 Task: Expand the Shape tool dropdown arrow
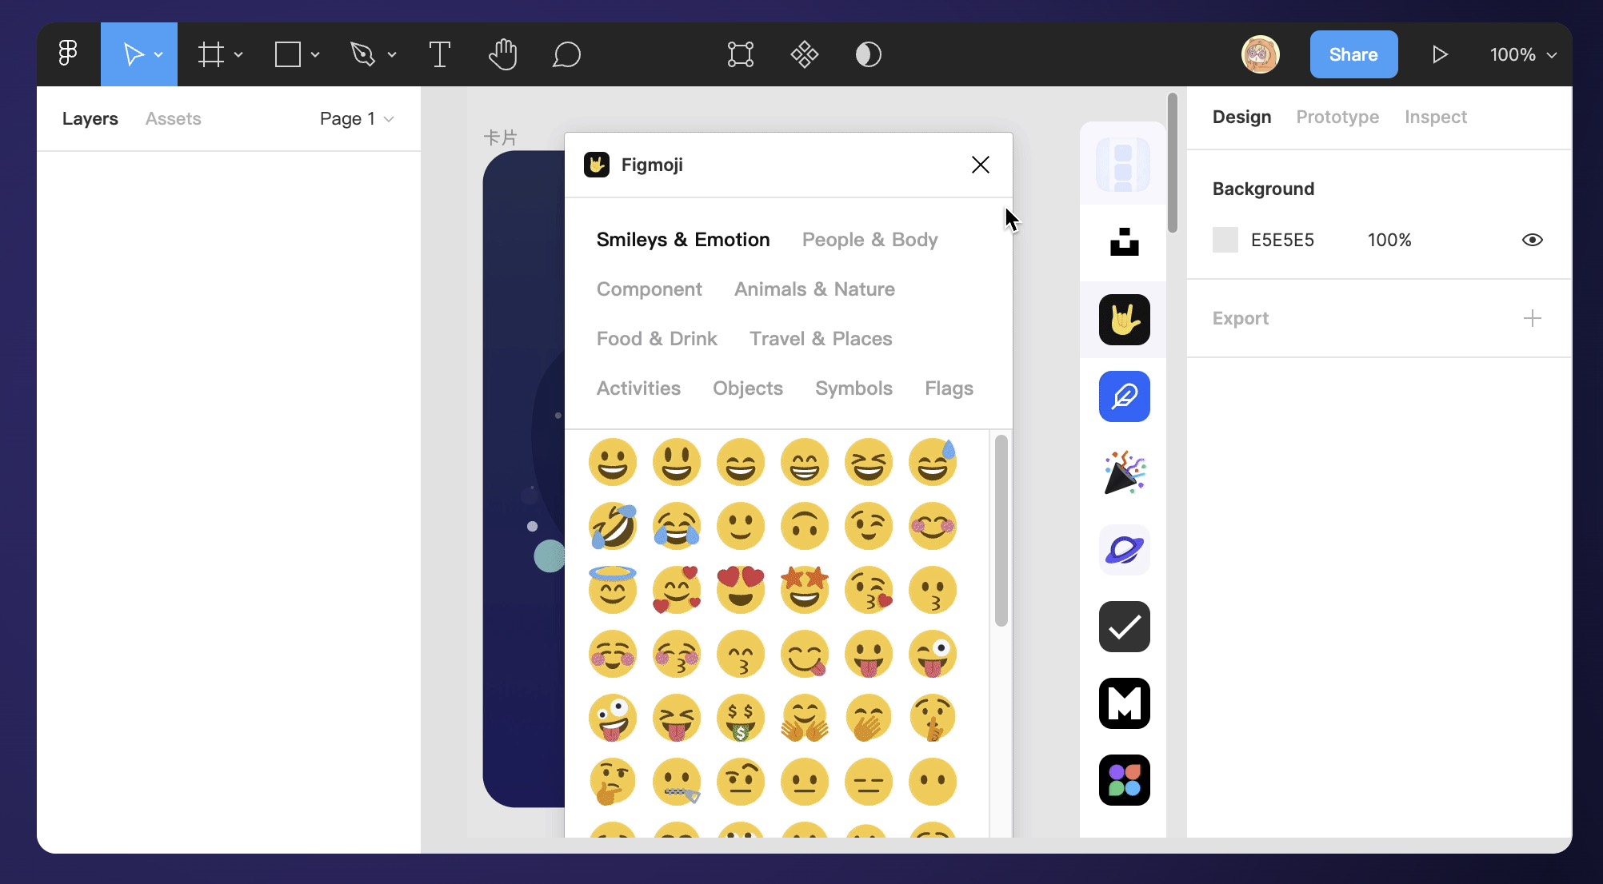coord(315,54)
